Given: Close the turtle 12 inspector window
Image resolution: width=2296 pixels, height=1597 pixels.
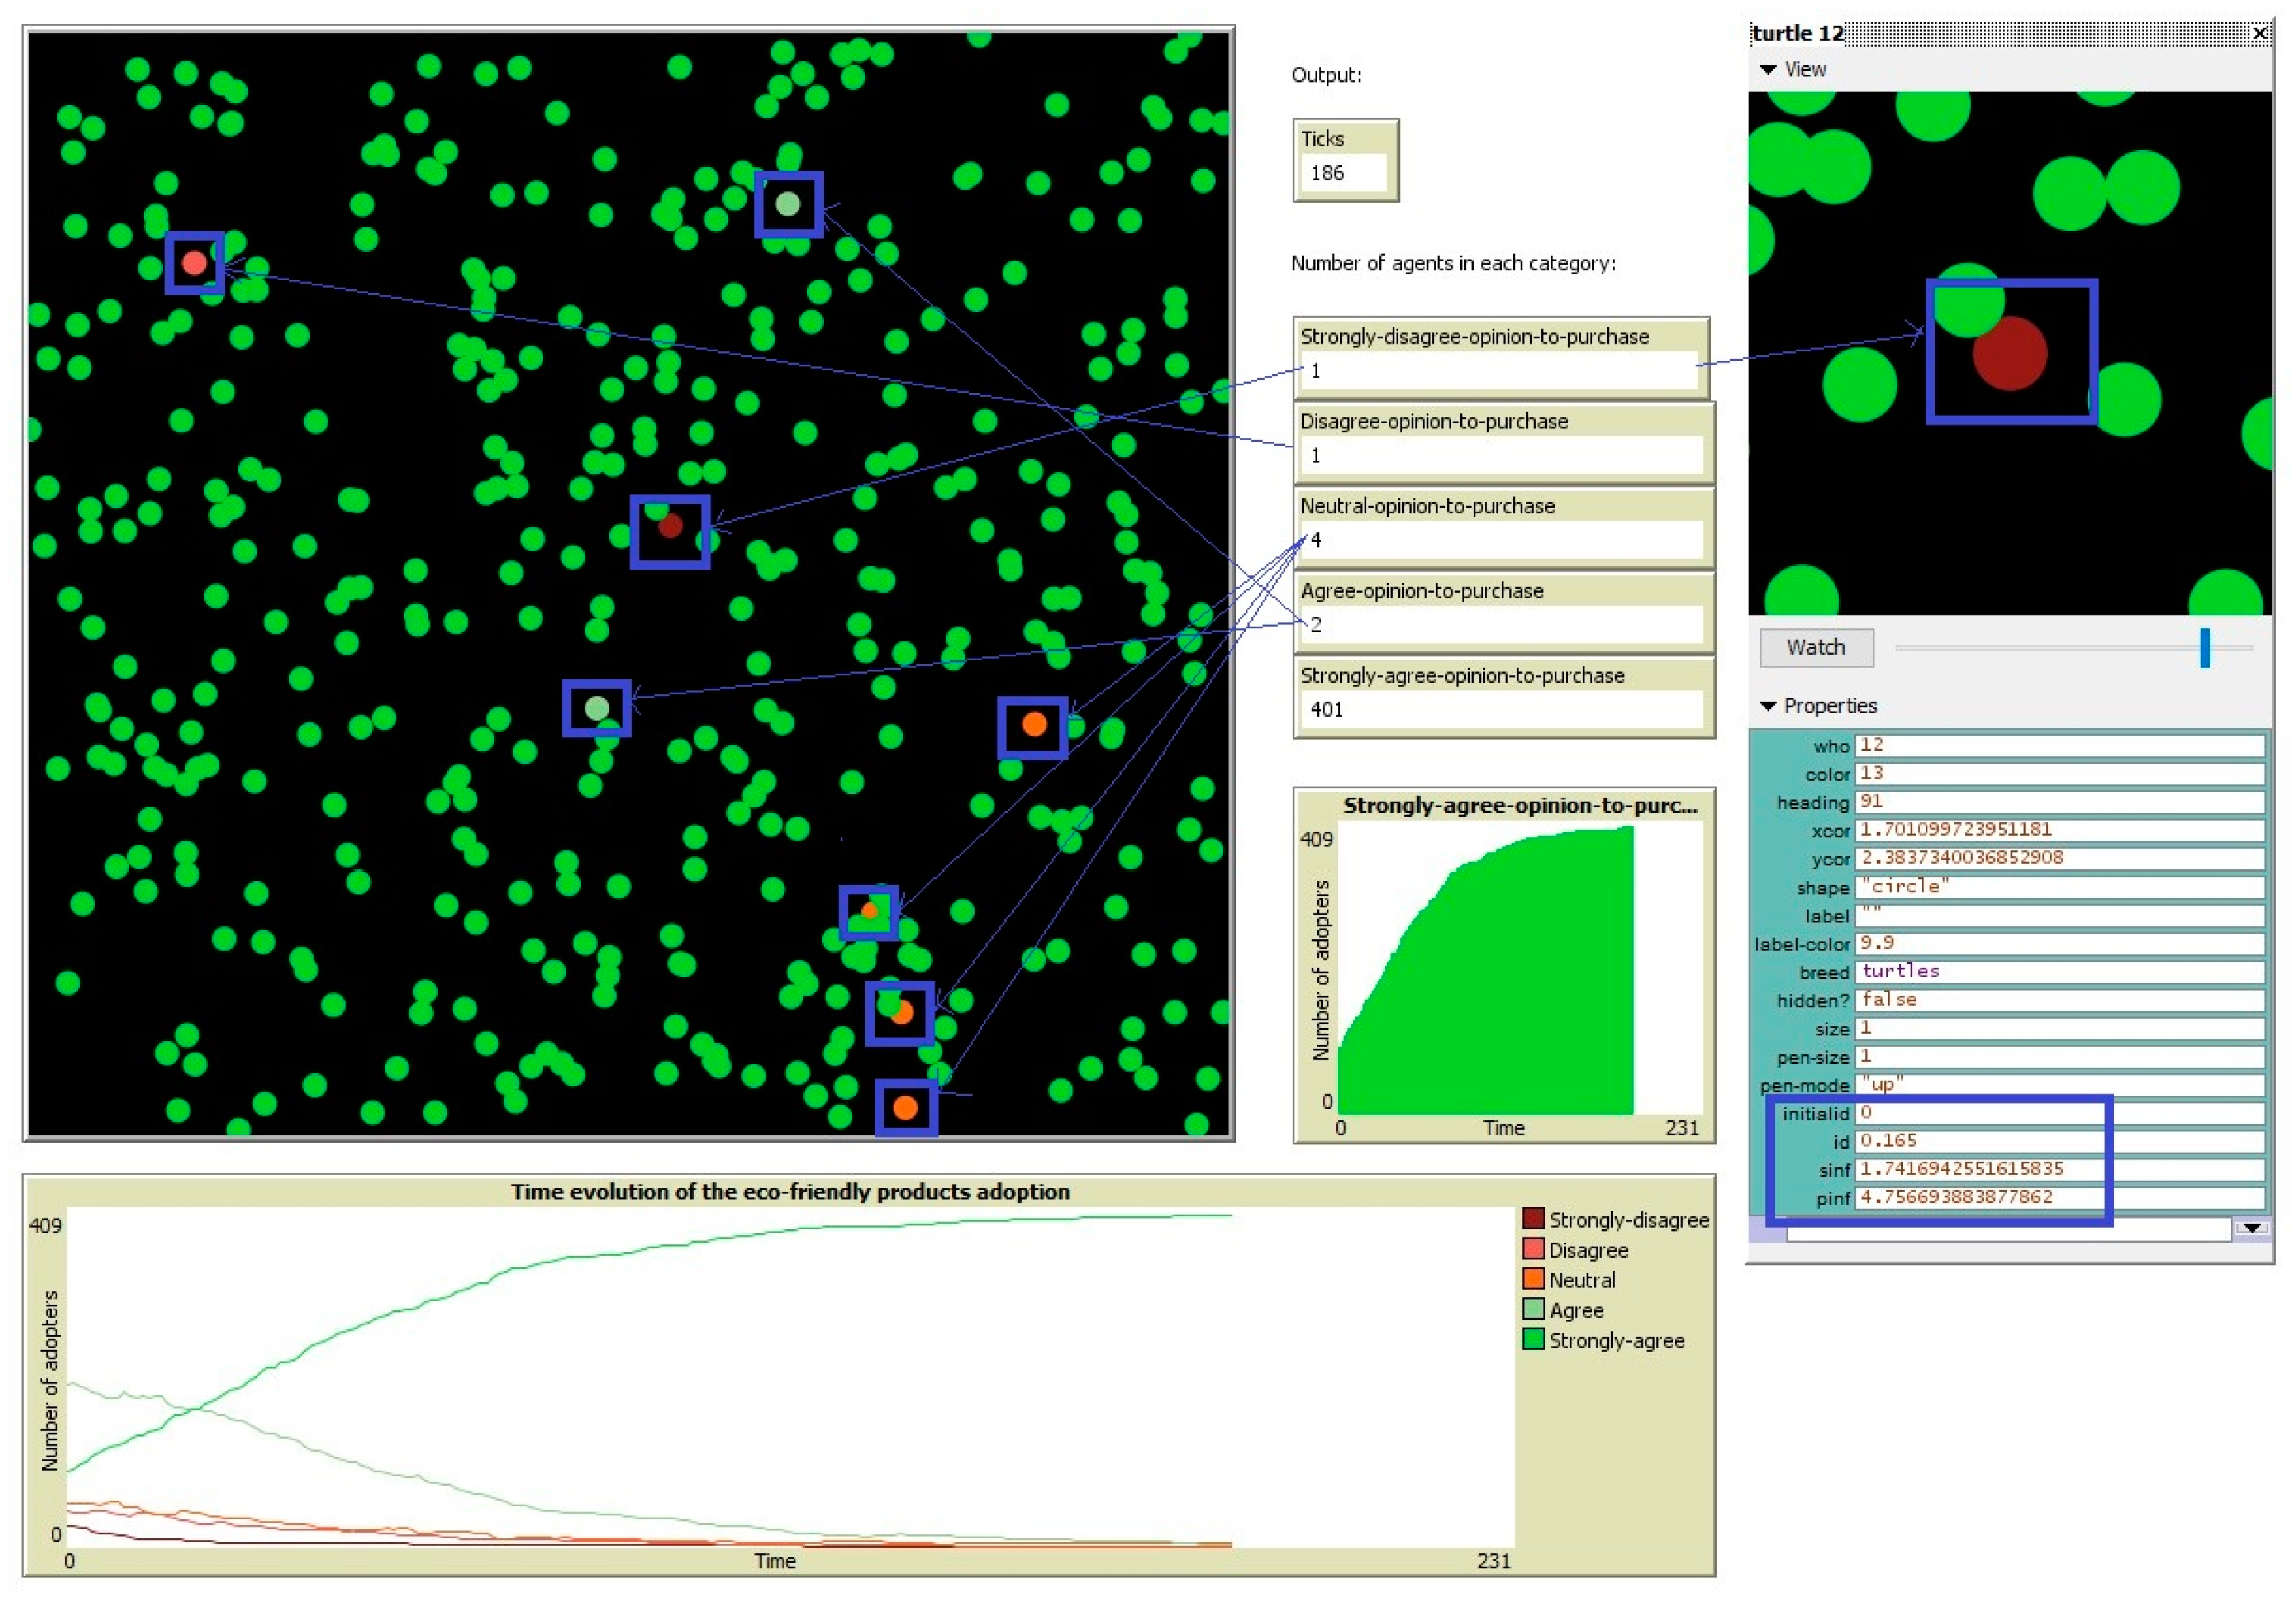Looking at the screenshot, I should pyautogui.click(x=2259, y=33).
